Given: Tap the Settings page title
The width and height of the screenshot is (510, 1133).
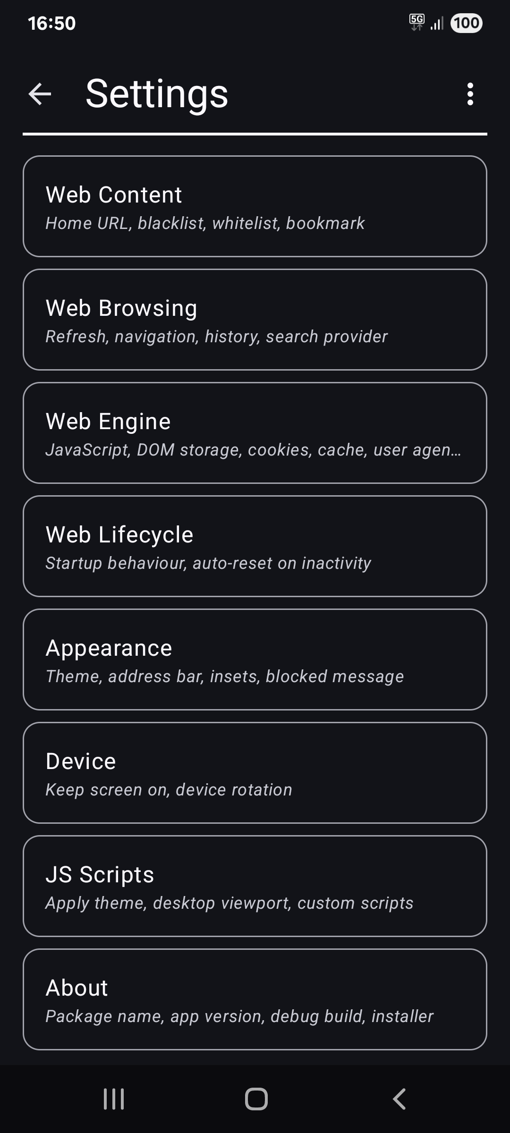Looking at the screenshot, I should 157,94.
